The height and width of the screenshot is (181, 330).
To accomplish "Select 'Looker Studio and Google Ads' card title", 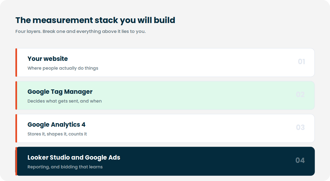I will (74, 157).
